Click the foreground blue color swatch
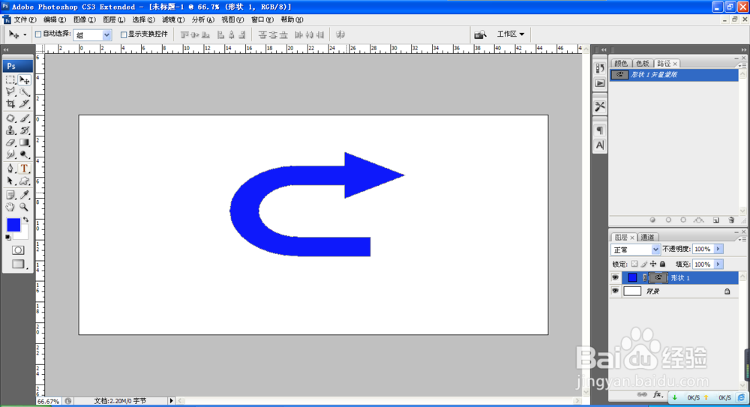 pos(13,224)
